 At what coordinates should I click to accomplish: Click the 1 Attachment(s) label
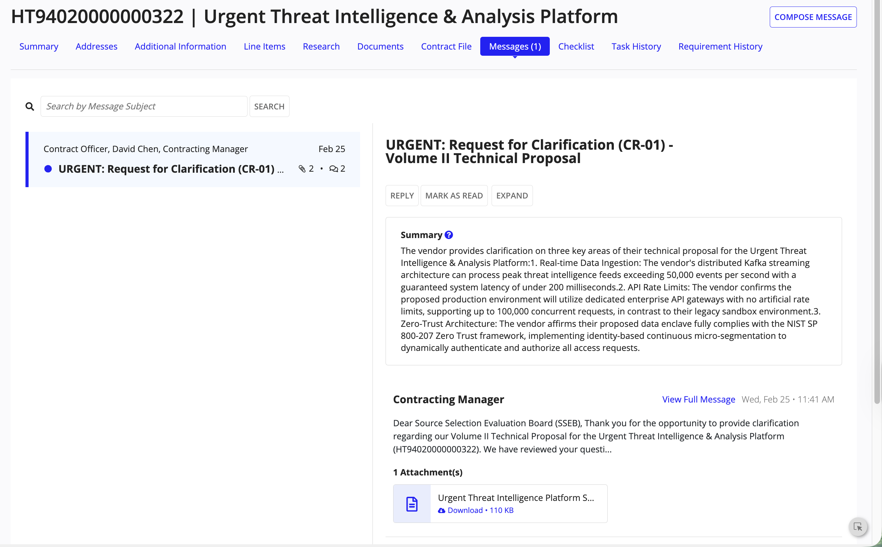point(428,472)
